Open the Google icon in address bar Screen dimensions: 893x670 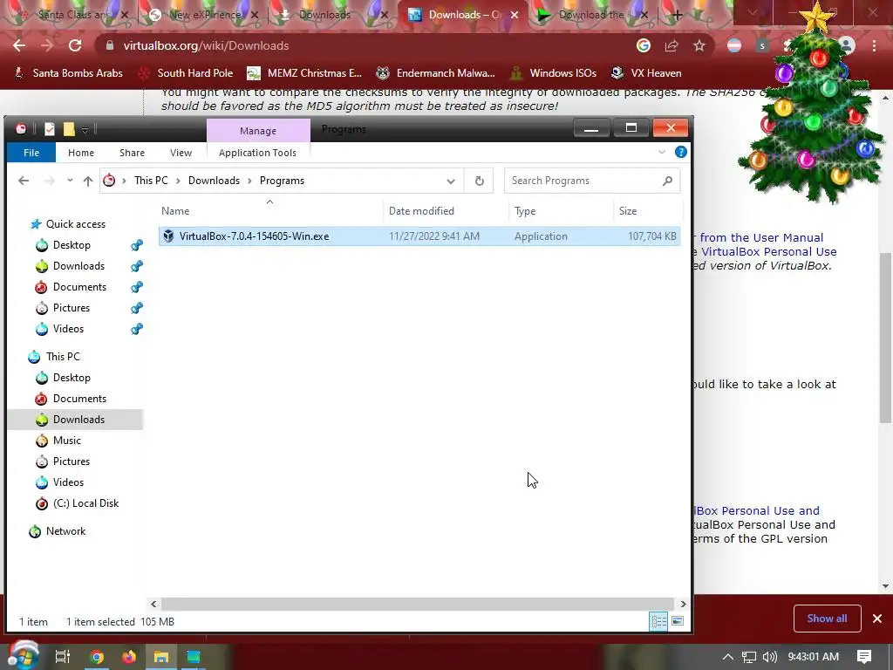644,45
